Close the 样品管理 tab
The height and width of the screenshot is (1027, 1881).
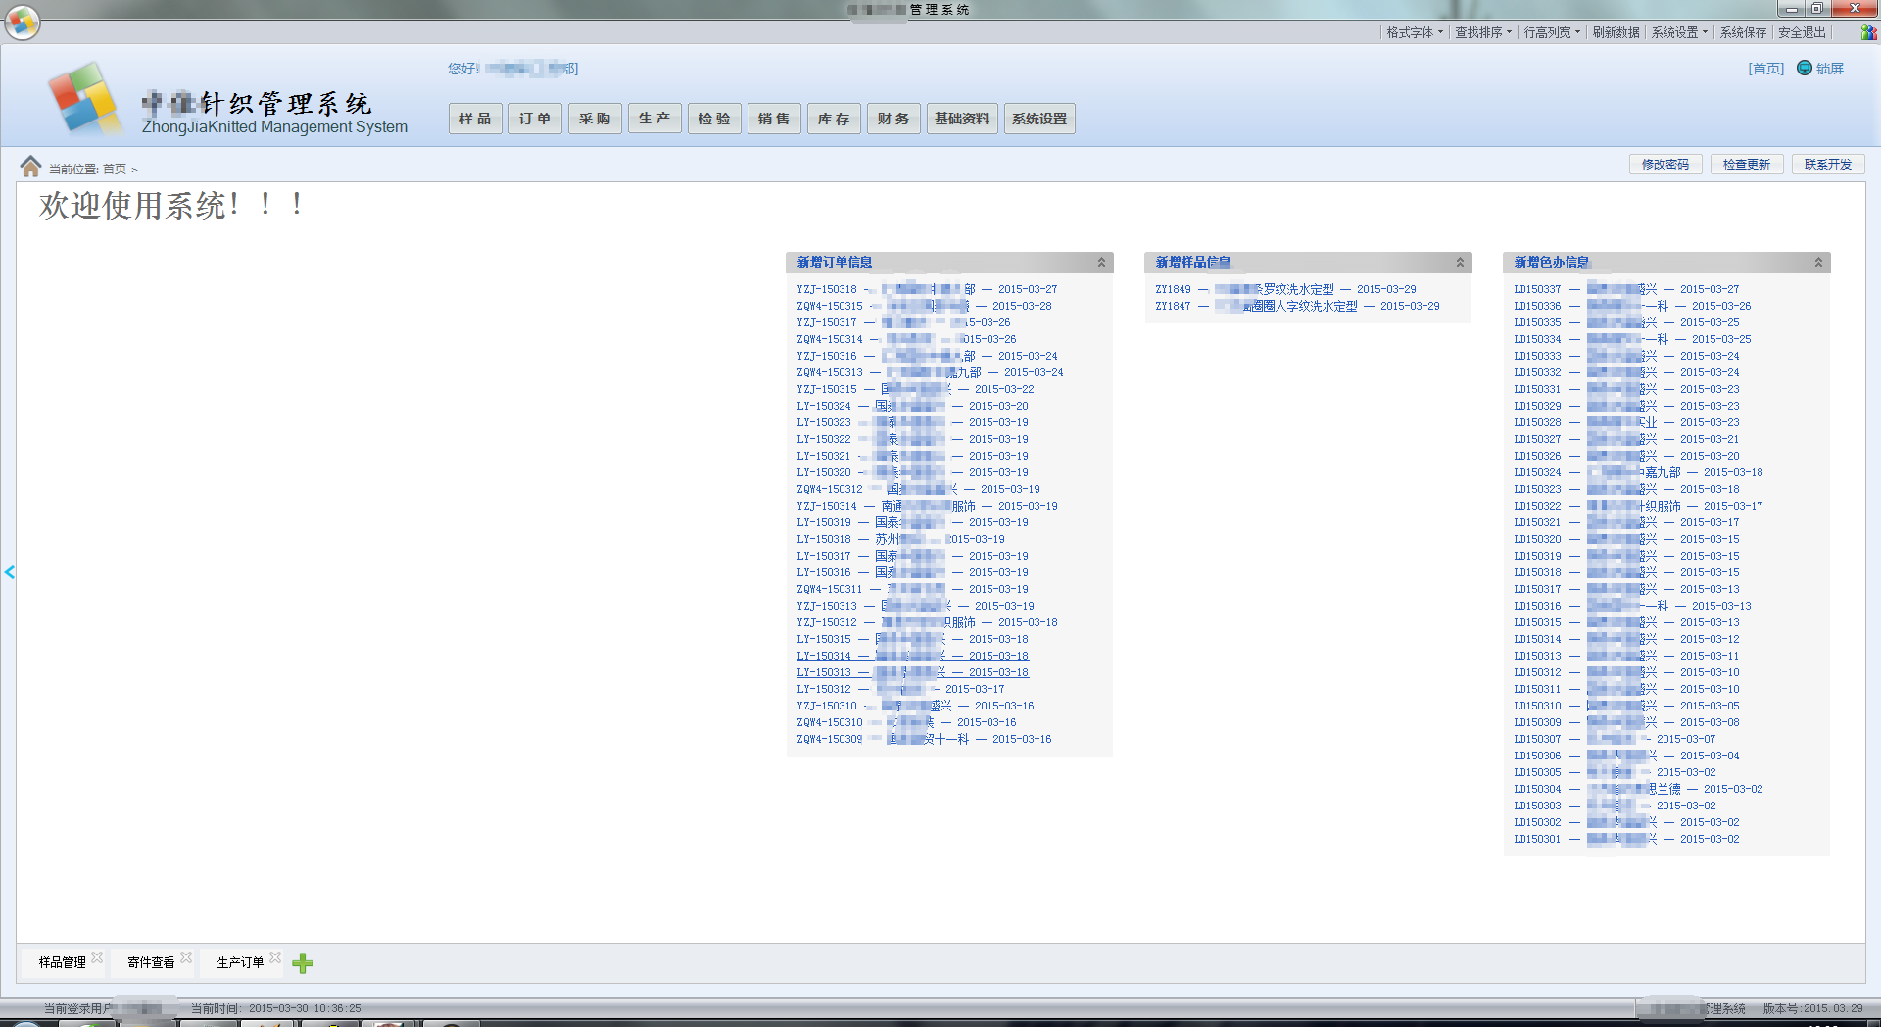coord(97,957)
